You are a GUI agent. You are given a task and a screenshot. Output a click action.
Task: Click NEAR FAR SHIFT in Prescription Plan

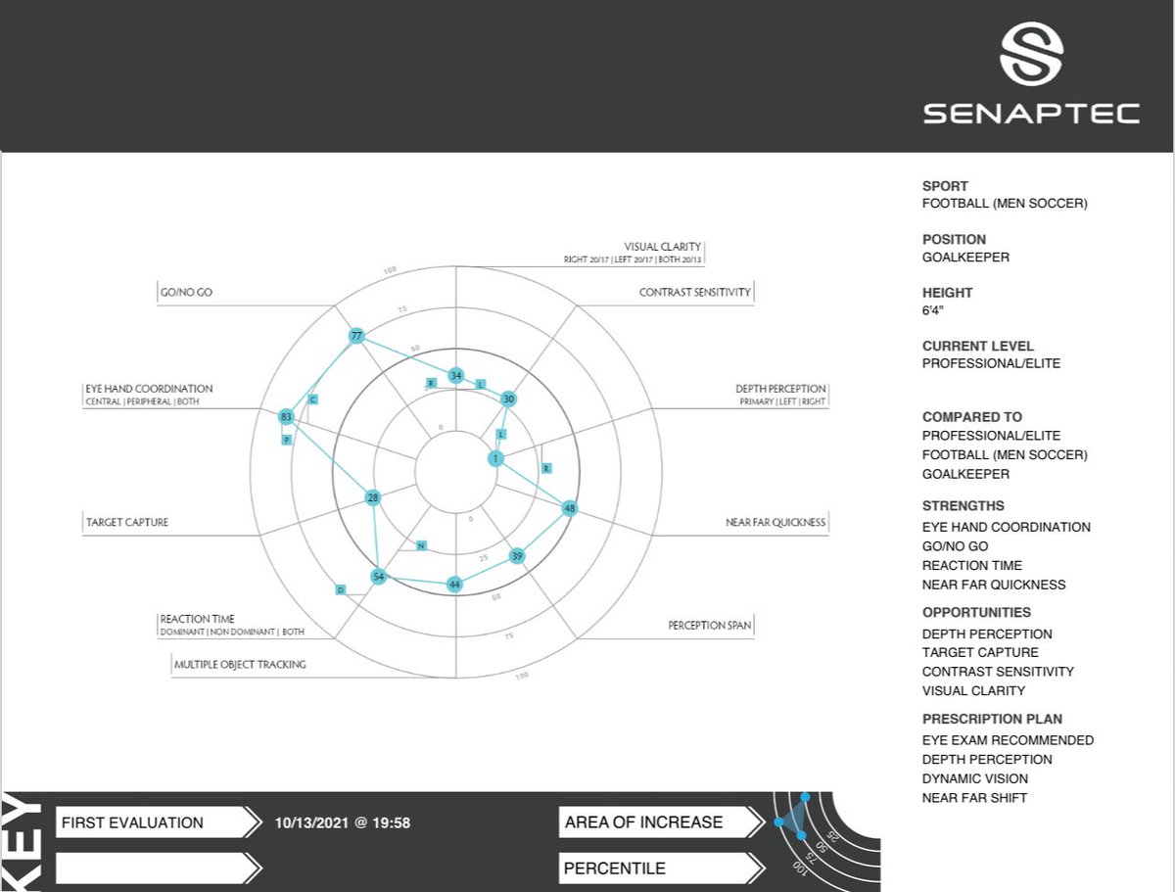click(975, 798)
